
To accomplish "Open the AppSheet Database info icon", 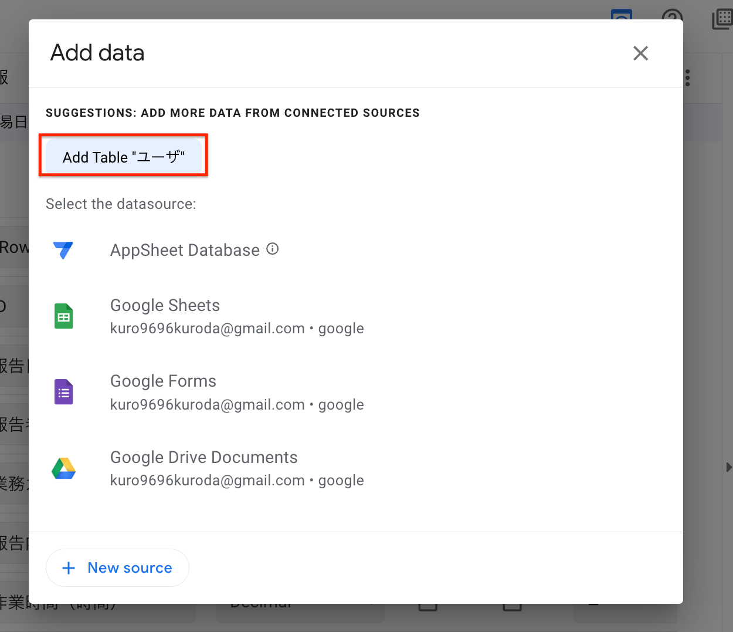I will (x=273, y=249).
